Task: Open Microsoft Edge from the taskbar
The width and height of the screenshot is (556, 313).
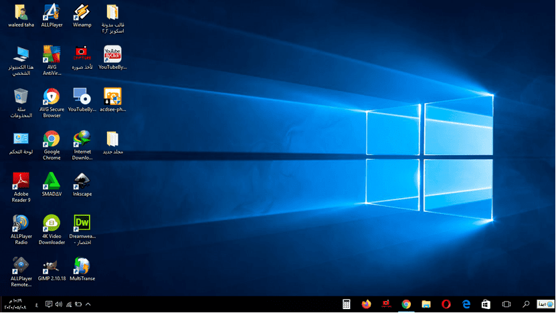Action: 466,304
